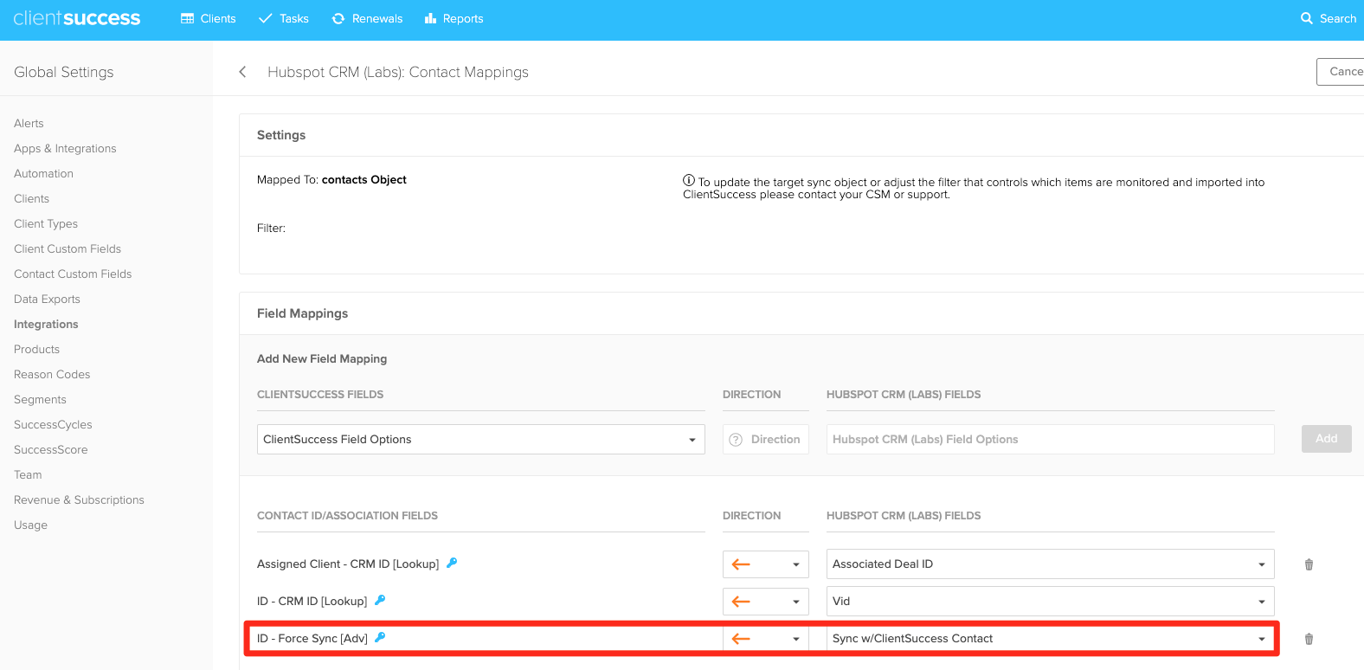Click the ClientSuccess logo
The width and height of the screenshot is (1364, 670).
tap(77, 18)
